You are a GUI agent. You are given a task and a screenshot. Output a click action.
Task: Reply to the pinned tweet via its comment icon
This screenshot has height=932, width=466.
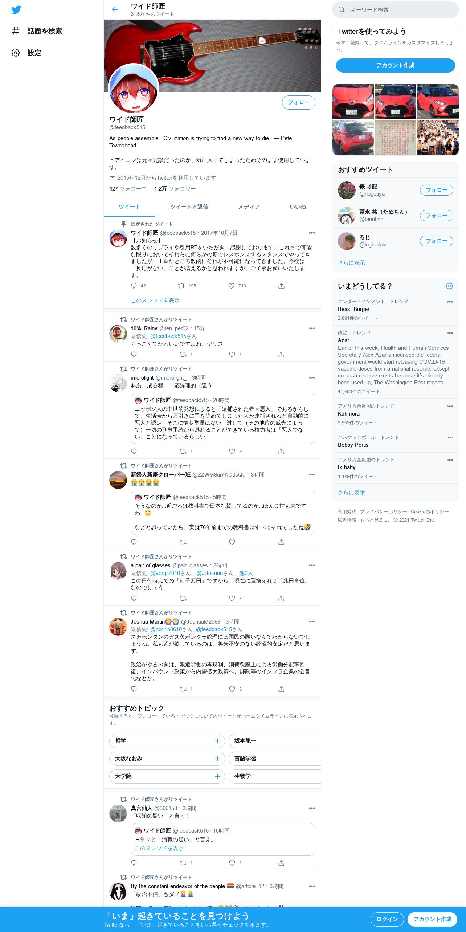click(x=134, y=286)
